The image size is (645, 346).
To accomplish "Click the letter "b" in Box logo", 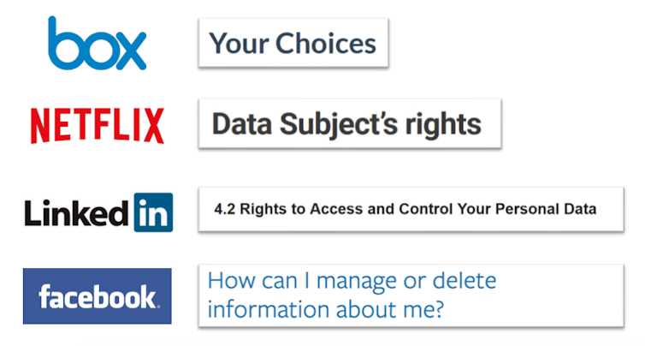I will [66, 44].
